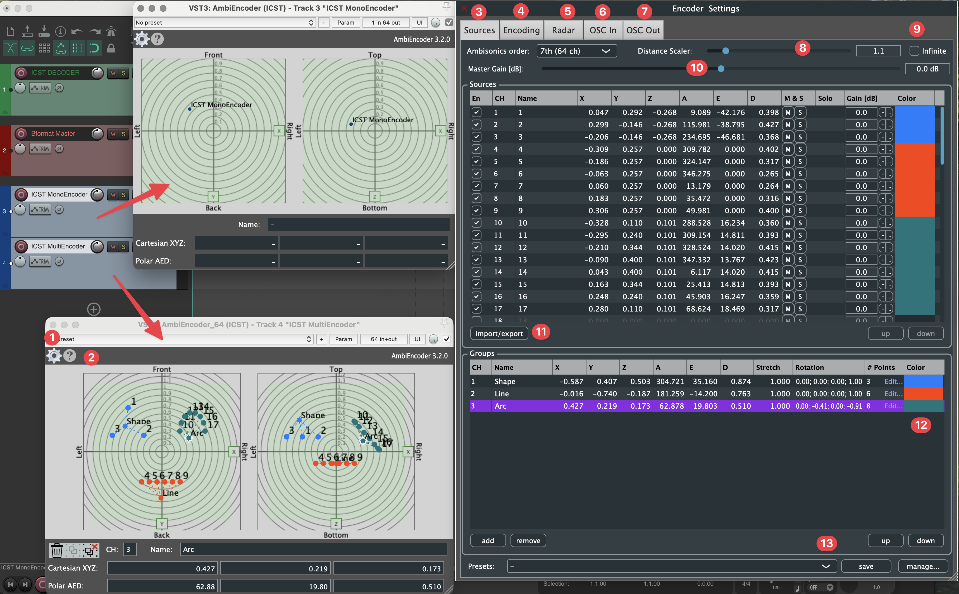Click the help question mark icon in MultiEncoder

pyautogui.click(x=70, y=356)
